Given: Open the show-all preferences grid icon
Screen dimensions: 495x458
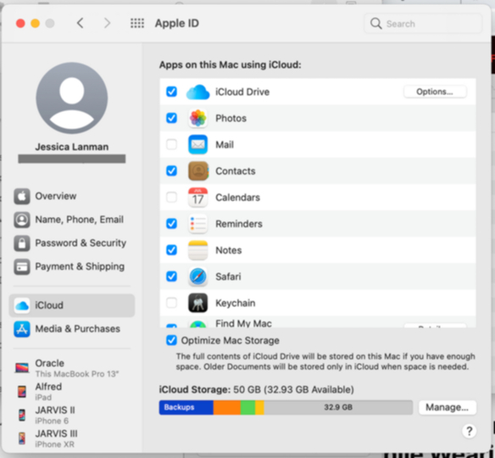Looking at the screenshot, I should (137, 23).
